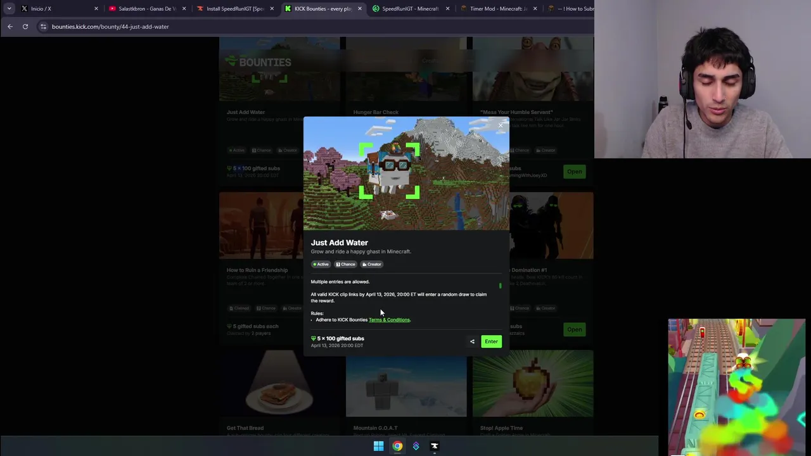
Task: Click 'April 13, 2026 20:00 EDT' deadline text
Action: (336, 346)
